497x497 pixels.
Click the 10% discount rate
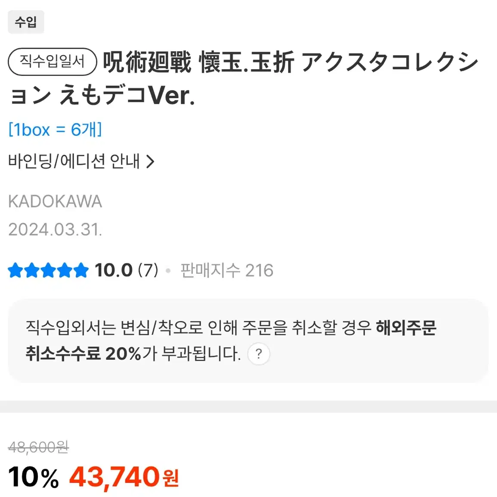[x=34, y=477]
